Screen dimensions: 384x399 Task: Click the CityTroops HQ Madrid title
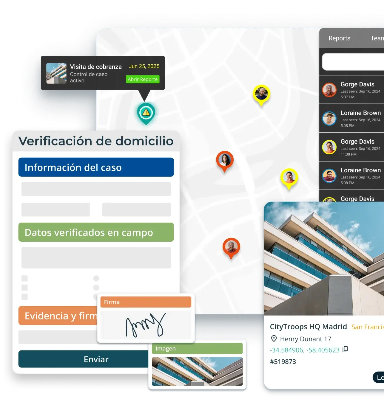(308, 327)
